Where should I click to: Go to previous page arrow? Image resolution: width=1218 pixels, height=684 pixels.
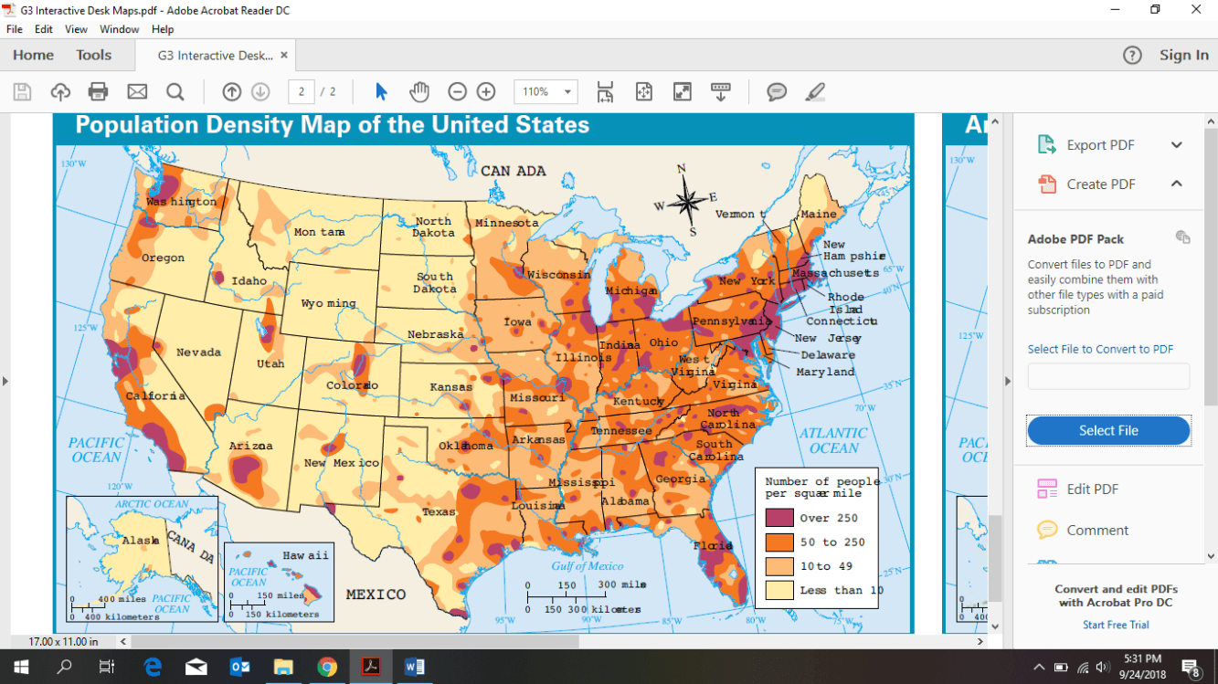(232, 91)
